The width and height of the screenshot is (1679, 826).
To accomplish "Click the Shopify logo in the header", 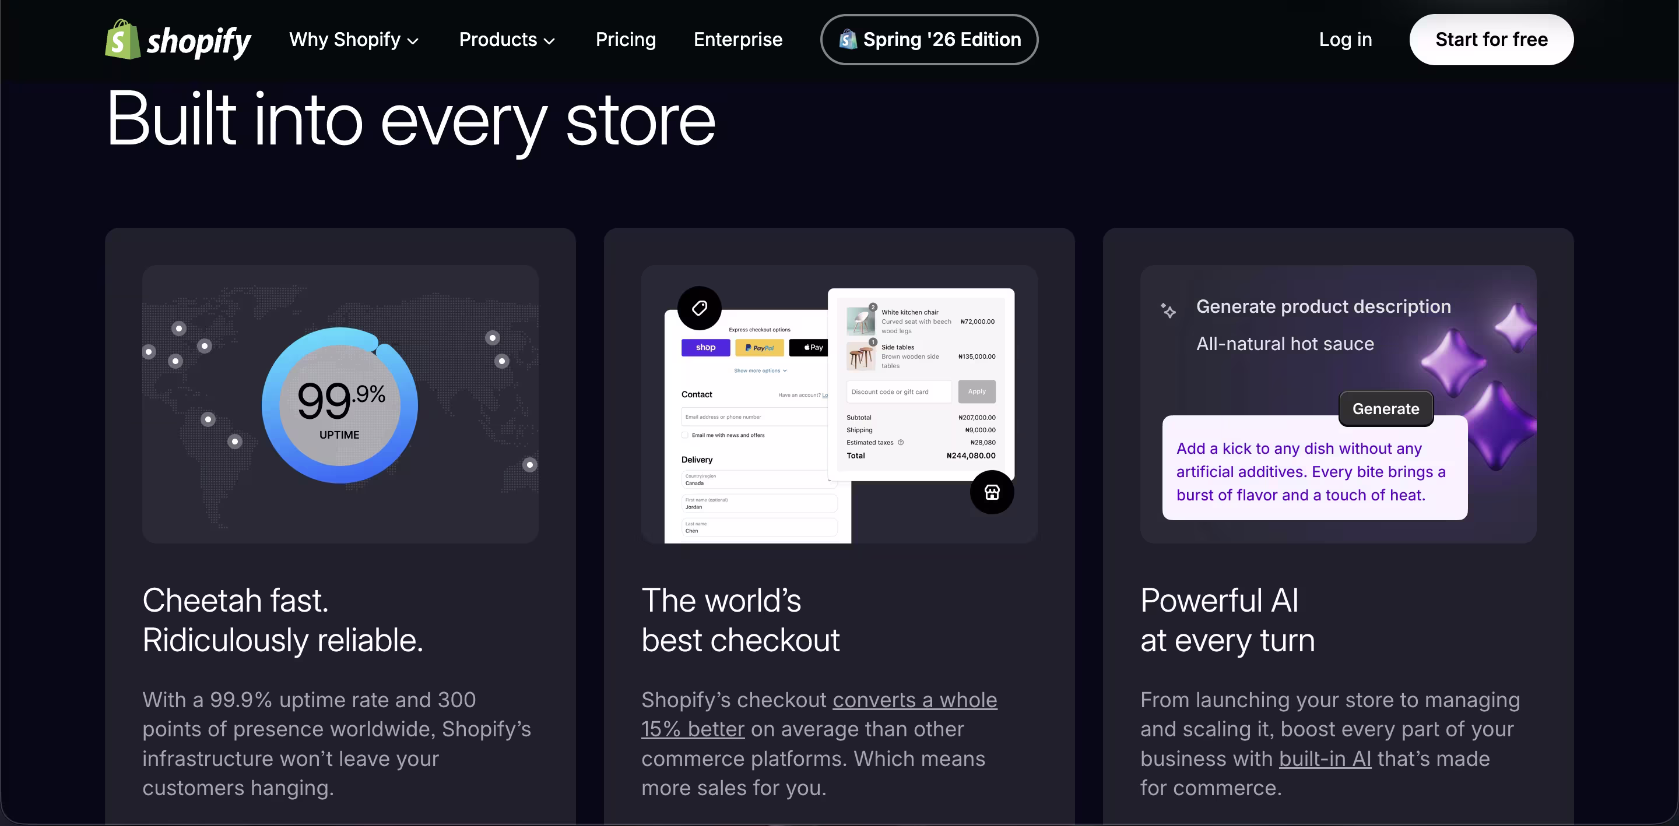I will (178, 40).
